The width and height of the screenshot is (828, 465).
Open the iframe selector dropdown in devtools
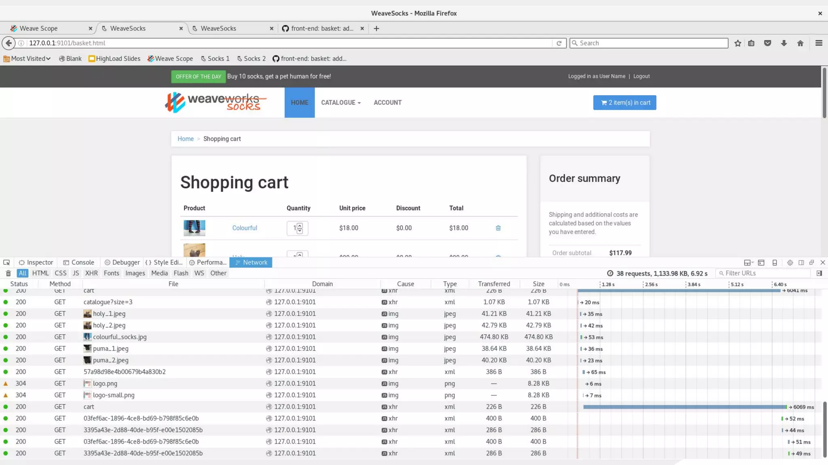click(x=748, y=262)
